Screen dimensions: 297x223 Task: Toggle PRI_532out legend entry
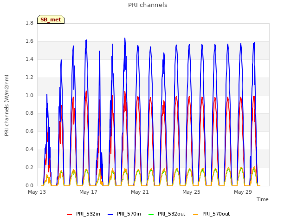167,214
